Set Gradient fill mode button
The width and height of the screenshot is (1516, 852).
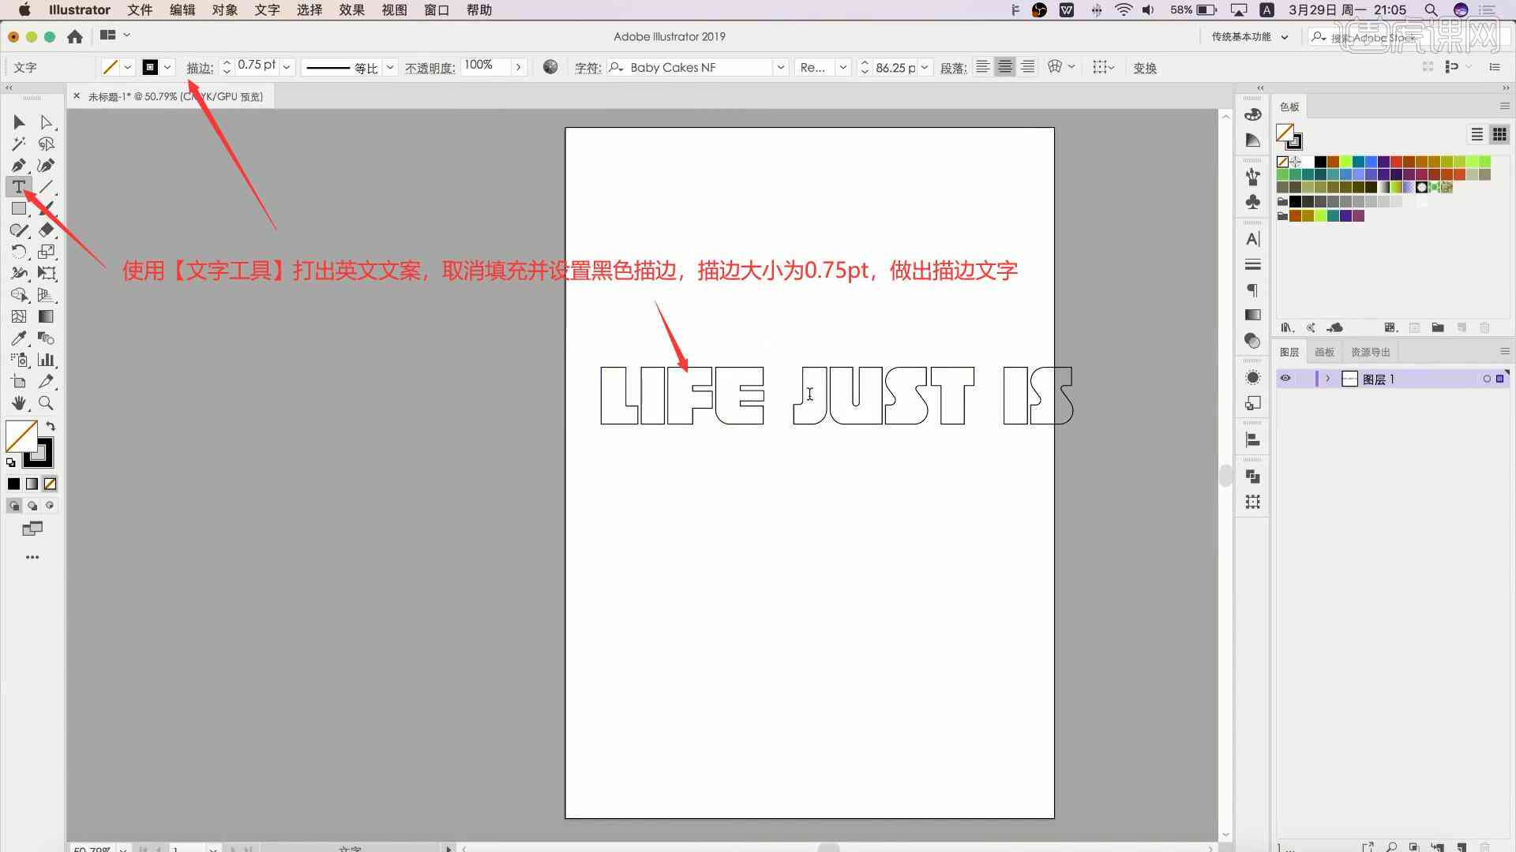[x=32, y=484]
